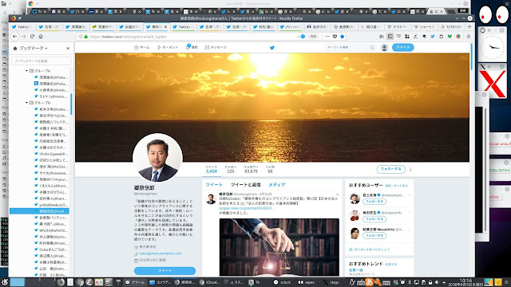This screenshot has height=287, width=511.
Task: Click the Twitter bird extension icon in toolbar
Action: click(433, 37)
